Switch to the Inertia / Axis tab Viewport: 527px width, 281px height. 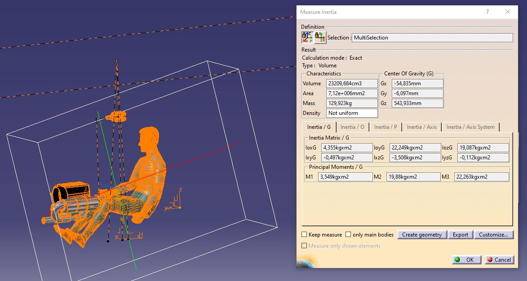coord(421,127)
